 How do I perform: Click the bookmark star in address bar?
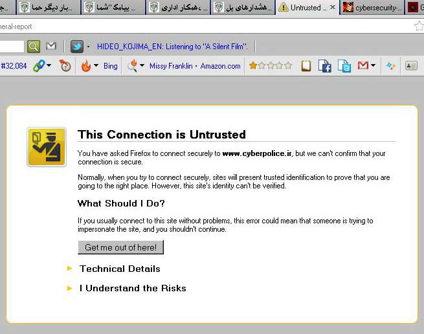(419, 27)
